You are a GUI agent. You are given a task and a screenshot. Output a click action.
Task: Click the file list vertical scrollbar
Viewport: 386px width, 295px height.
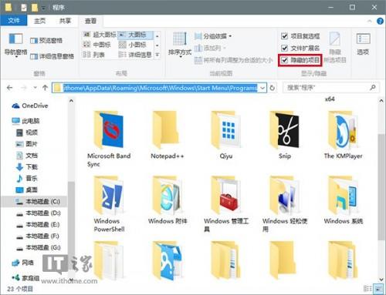(381, 186)
